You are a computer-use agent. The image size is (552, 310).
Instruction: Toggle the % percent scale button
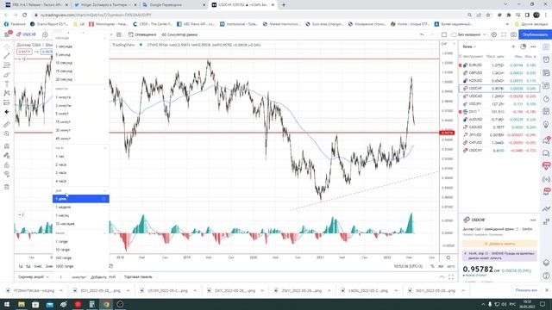tap(432, 266)
